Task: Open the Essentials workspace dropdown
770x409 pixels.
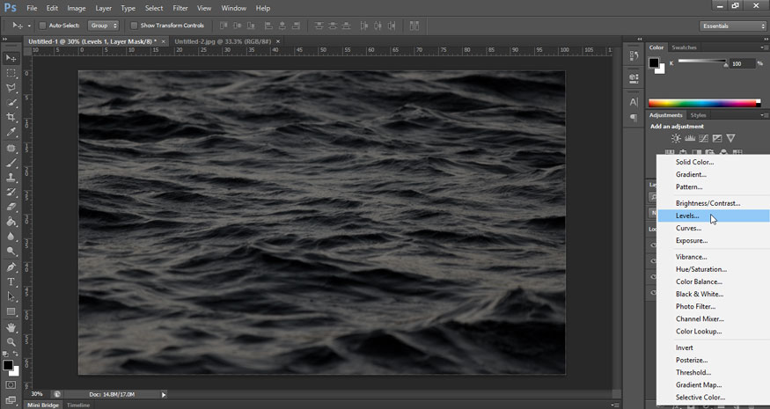Action: [x=732, y=26]
